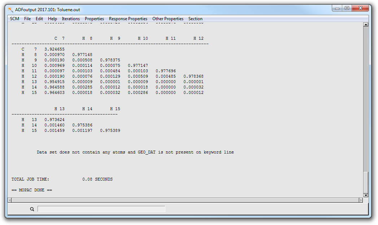The height and width of the screenshot is (225, 378).
Task: Click the search magnifier icon
Action: (32, 209)
